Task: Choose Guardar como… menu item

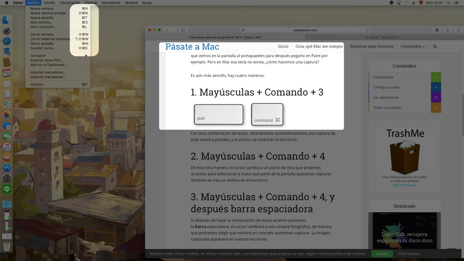Action: (58, 48)
